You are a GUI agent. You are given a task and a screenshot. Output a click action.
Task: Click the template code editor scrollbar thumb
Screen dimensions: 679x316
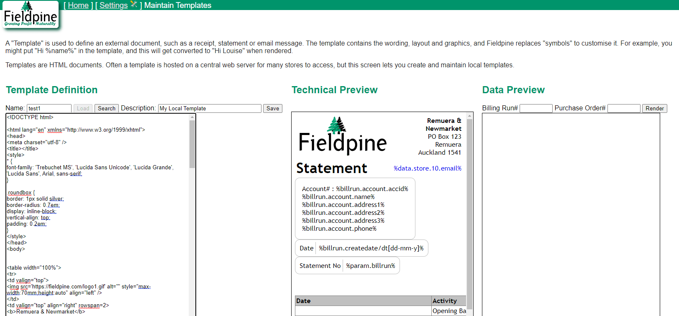pos(192,144)
